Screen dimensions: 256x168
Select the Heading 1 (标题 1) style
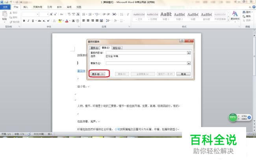[x=166, y=16]
